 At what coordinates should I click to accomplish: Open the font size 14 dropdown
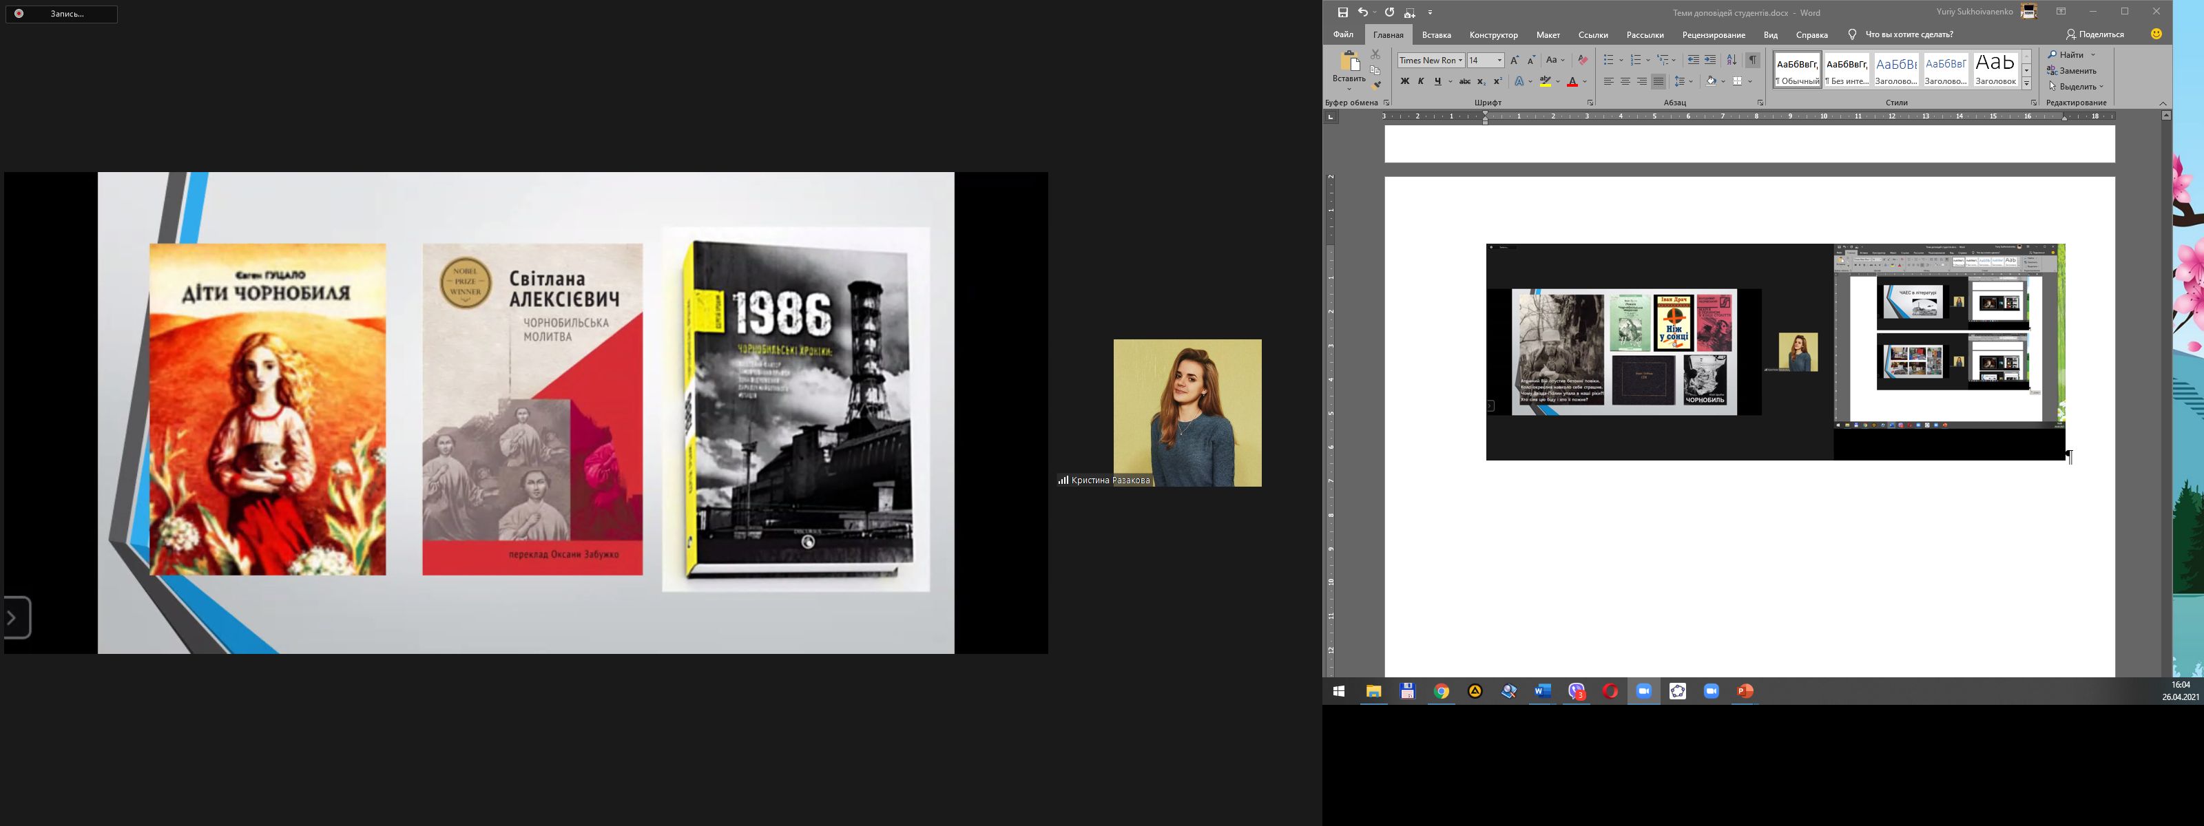click(x=1499, y=60)
